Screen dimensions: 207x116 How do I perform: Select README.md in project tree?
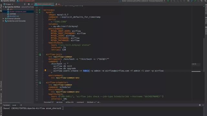pyautogui.click(x=14, y=16)
